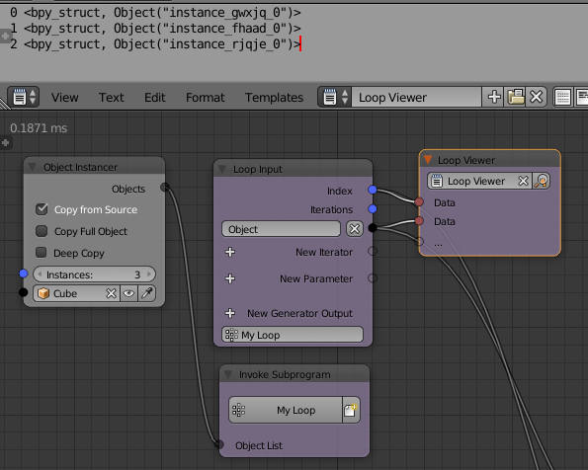Screen dimensions: 588x470
Task: Unlink the Loop Viewer text with X icon
Action: [537, 97]
